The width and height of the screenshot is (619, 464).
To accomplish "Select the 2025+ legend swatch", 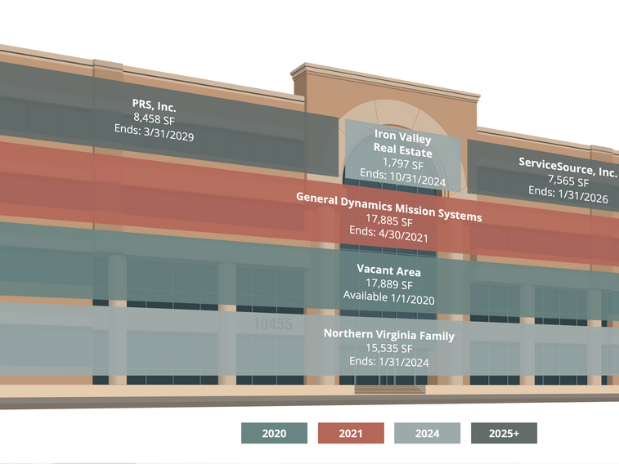I will click(504, 433).
